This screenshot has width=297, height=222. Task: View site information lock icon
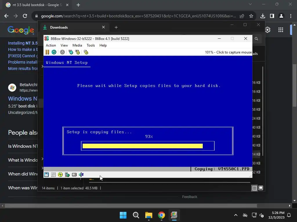tap(37, 16)
